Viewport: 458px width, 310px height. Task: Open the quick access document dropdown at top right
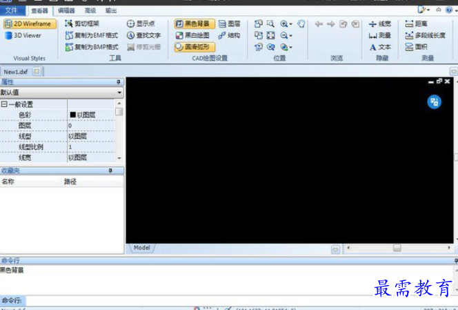(x=424, y=10)
